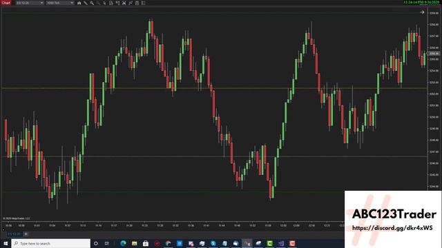Open the drawing tools menu icon

(x=86, y=3)
